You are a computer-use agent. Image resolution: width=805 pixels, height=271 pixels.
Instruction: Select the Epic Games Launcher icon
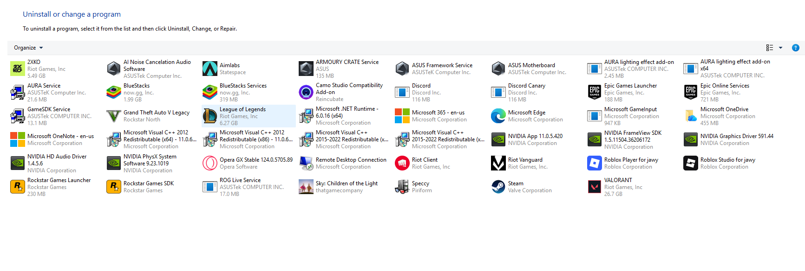(595, 92)
